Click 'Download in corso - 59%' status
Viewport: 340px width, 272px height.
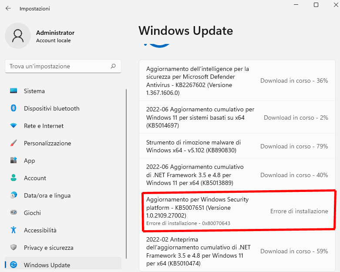pos(294,251)
